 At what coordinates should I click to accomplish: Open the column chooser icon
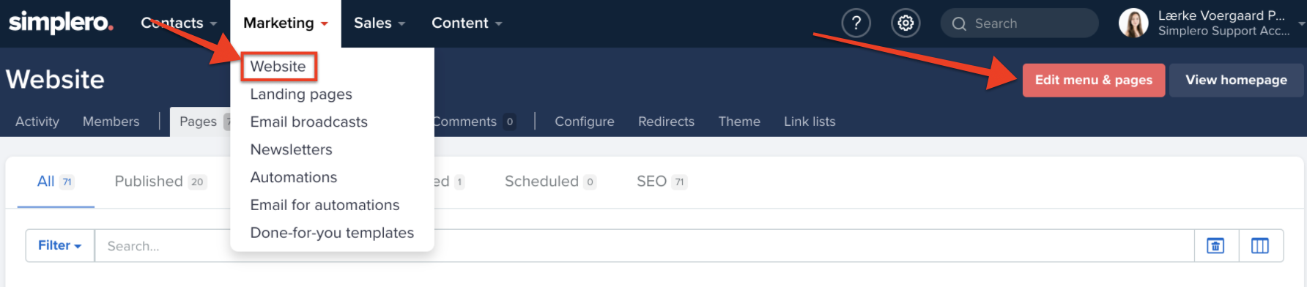[1260, 246]
